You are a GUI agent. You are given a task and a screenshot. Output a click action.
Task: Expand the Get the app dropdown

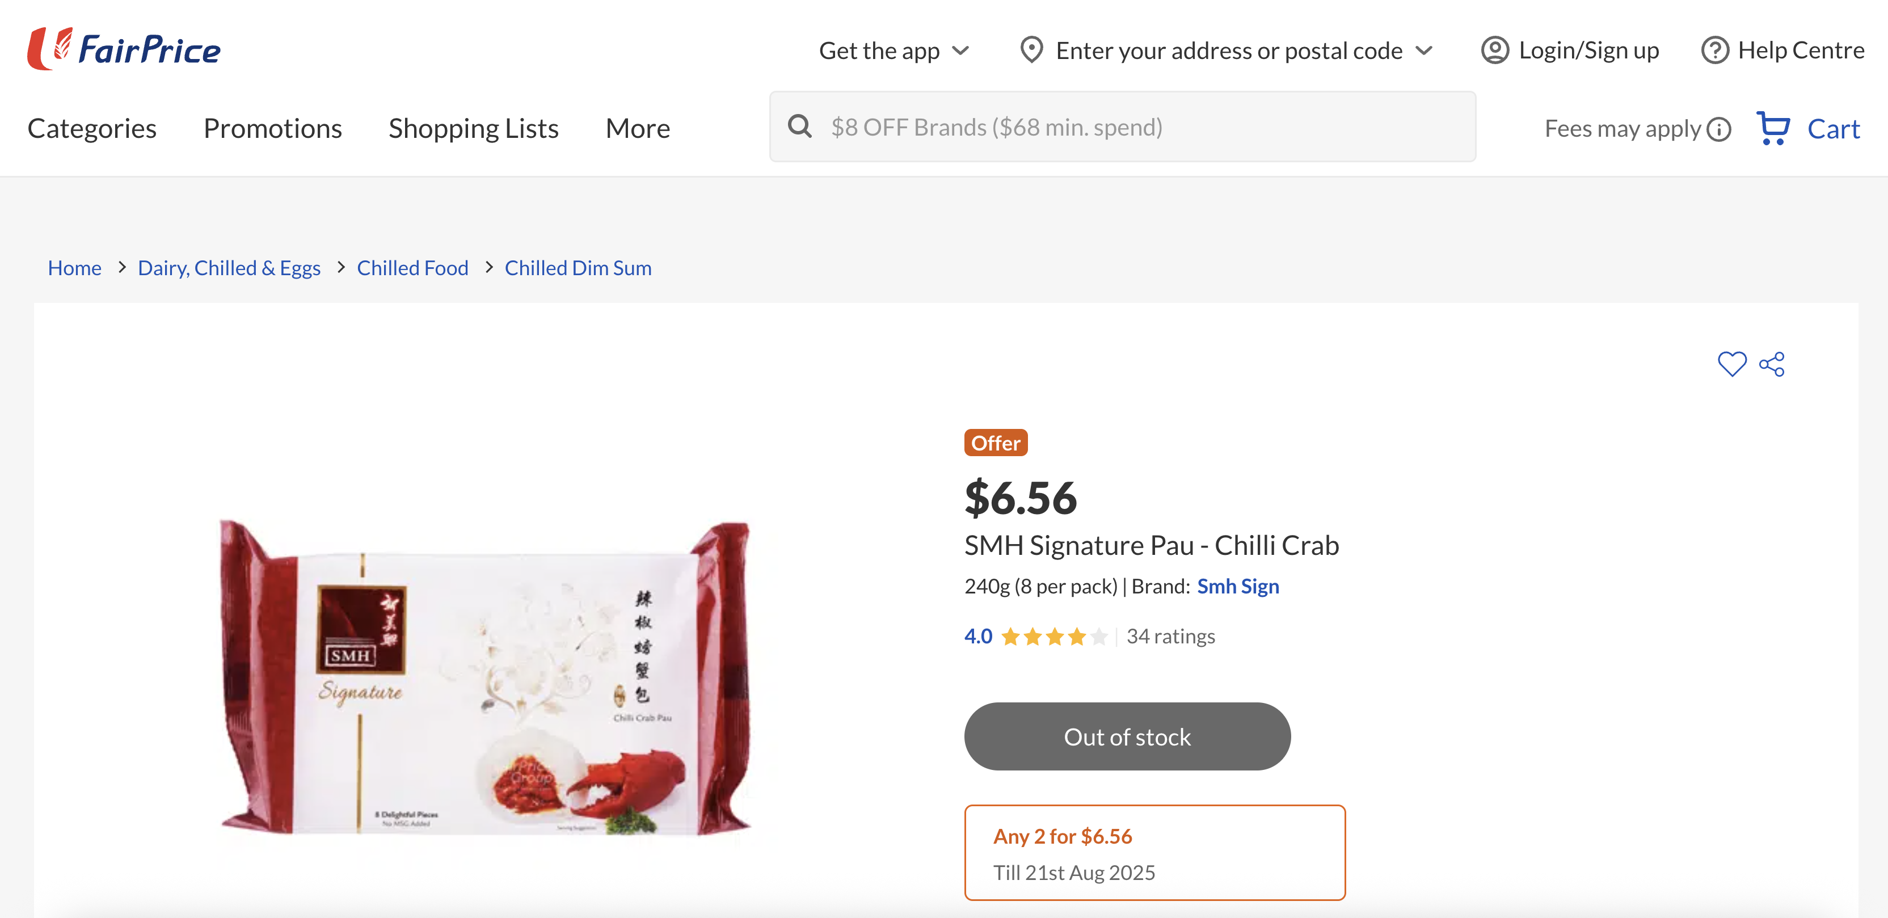tap(960, 50)
